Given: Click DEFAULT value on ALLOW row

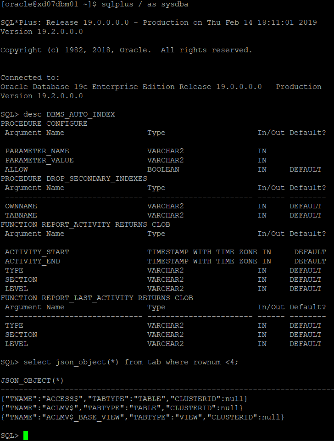Looking at the screenshot, I should [306, 170].
